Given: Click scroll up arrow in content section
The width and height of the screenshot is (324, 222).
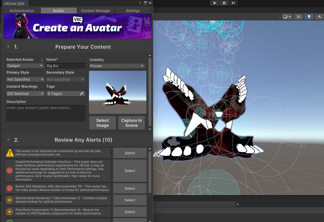Looking at the screenshot, I should pos(150,55).
